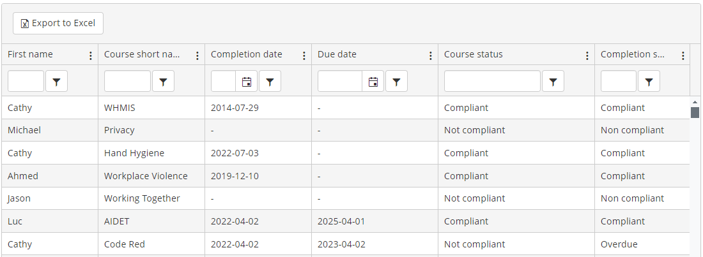Click the Completion status filter funnel icon
The image size is (703, 257).
point(649,82)
